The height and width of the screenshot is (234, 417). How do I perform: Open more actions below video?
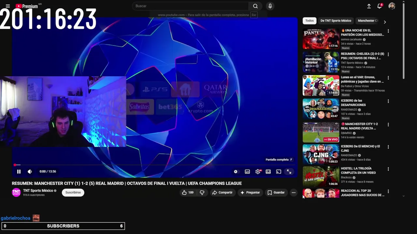coord(294,193)
